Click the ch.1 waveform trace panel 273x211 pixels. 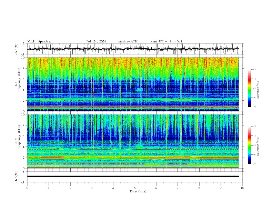pos(135,49)
